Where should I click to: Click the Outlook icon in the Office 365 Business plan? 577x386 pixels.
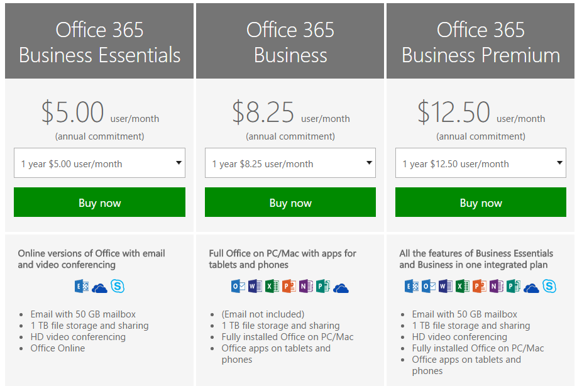click(x=238, y=286)
